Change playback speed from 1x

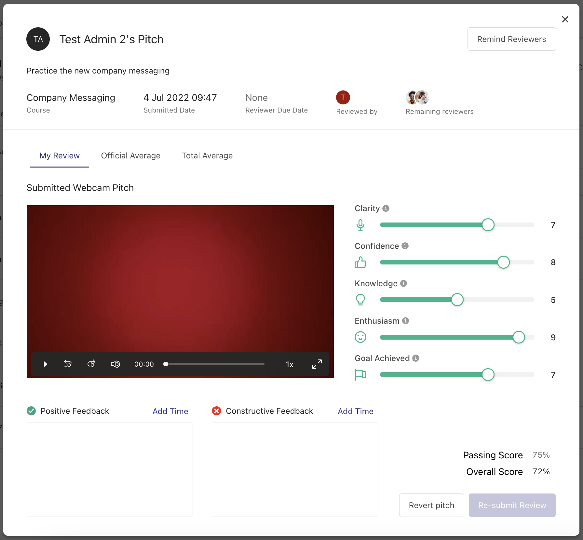tap(290, 364)
